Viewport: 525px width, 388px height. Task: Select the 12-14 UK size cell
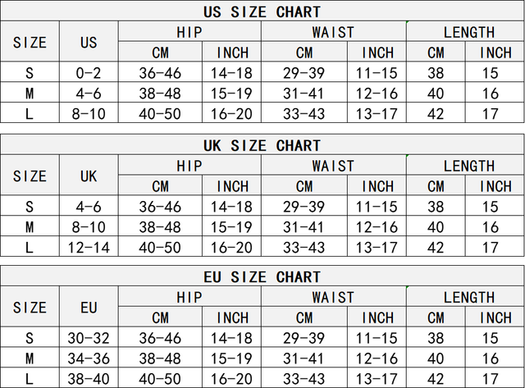pyautogui.click(x=89, y=246)
